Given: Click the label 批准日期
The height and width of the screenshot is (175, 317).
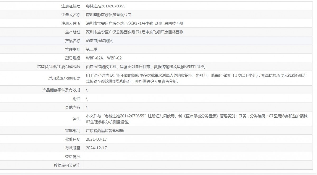Looking at the screenshot, I should tap(73, 139).
